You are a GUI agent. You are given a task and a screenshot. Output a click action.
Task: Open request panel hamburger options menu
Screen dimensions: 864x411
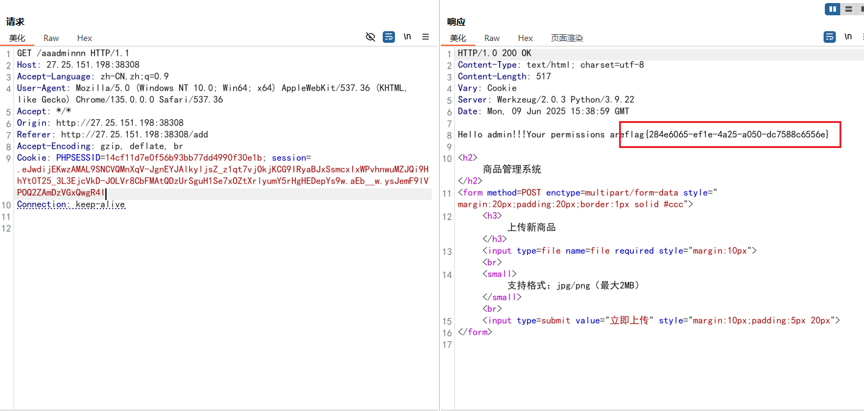pyautogui.click(x=426, y=37)
